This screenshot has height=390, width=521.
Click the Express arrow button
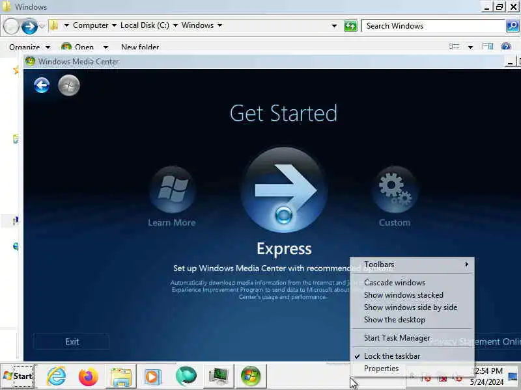[284, 190]
